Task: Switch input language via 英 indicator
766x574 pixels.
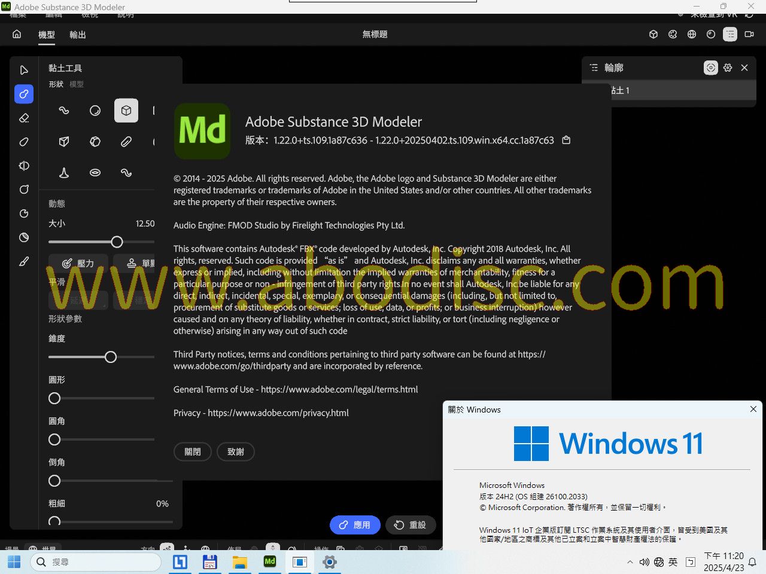Action: click(x=673, y=562)
